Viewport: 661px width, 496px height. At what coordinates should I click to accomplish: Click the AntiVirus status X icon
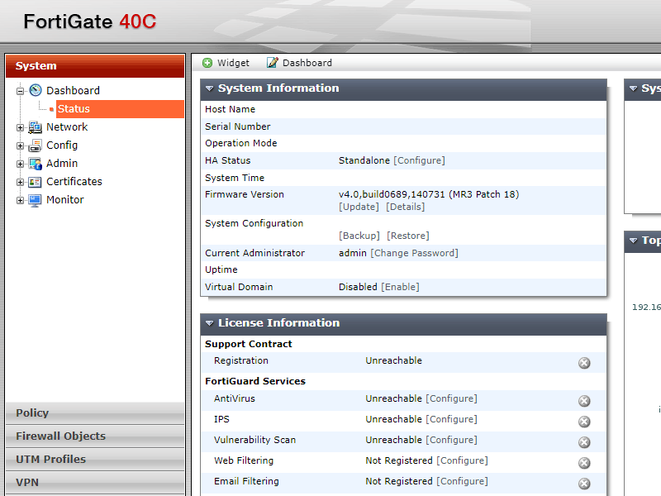(584, 401)
